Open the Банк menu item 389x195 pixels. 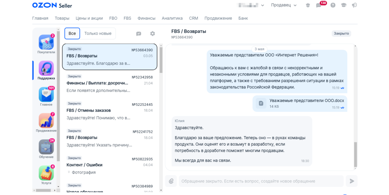click(x=243, y=18)
